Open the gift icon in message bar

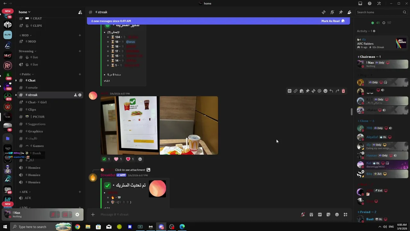pyautogui.click(x=311, y=215)
